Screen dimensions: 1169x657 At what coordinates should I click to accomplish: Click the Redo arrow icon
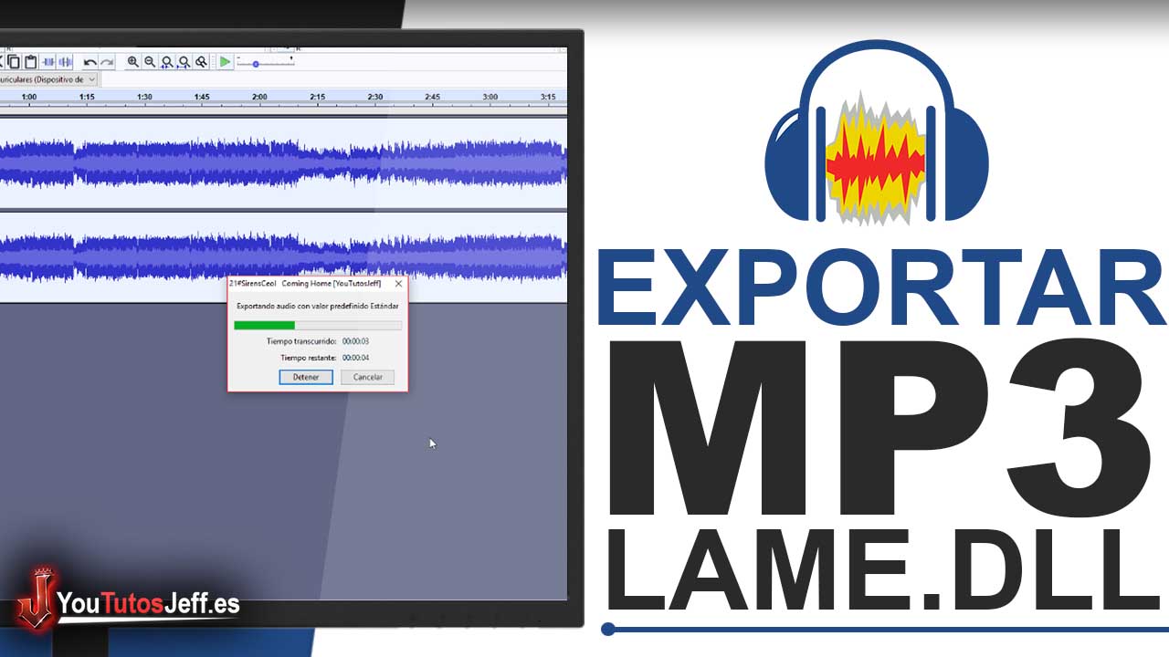point(107,62)
